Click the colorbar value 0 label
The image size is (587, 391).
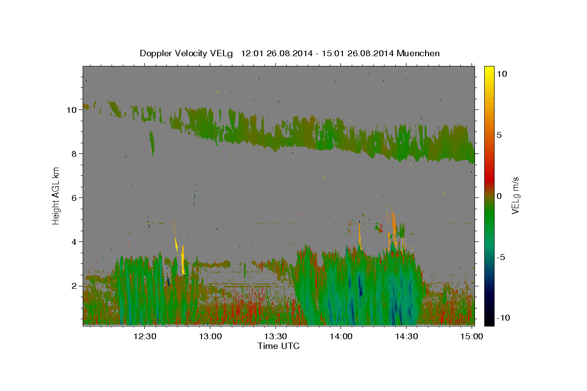(499, 196)
